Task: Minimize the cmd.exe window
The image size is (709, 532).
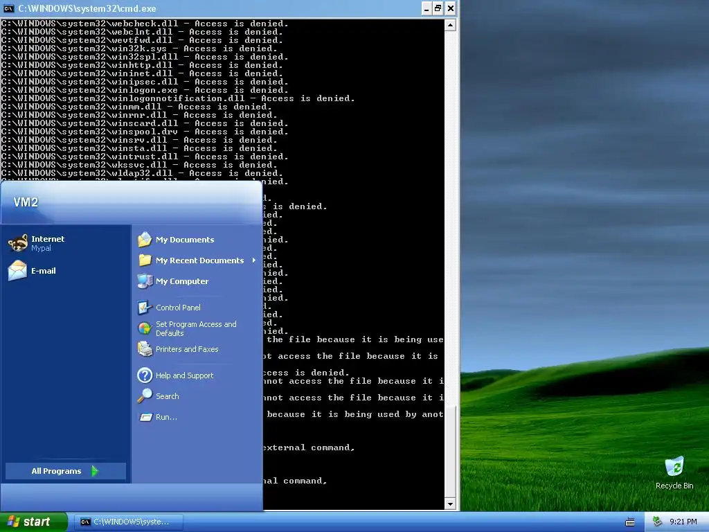Action: point(426,8)
